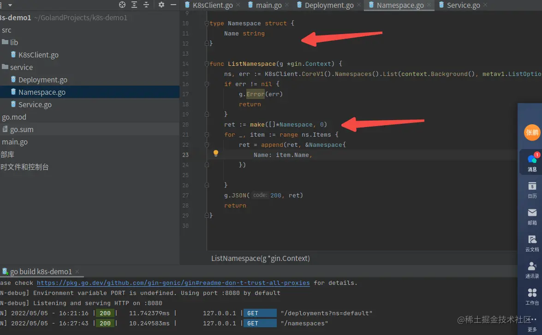This screenshot has width=542, height=335.
Task: Click the Namespace.go Go file icon in tree
Action: click(13, 92)
